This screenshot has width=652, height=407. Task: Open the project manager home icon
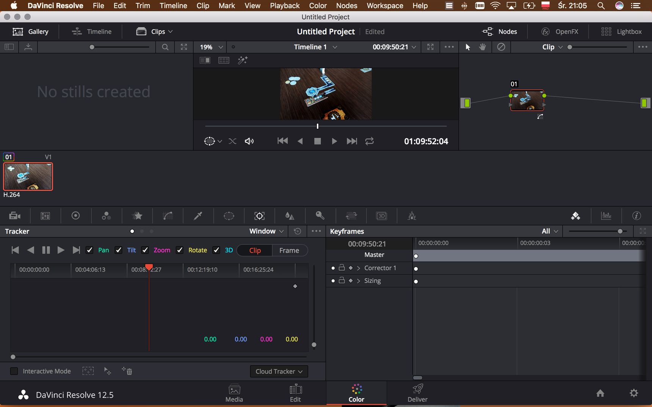point(600,393)
